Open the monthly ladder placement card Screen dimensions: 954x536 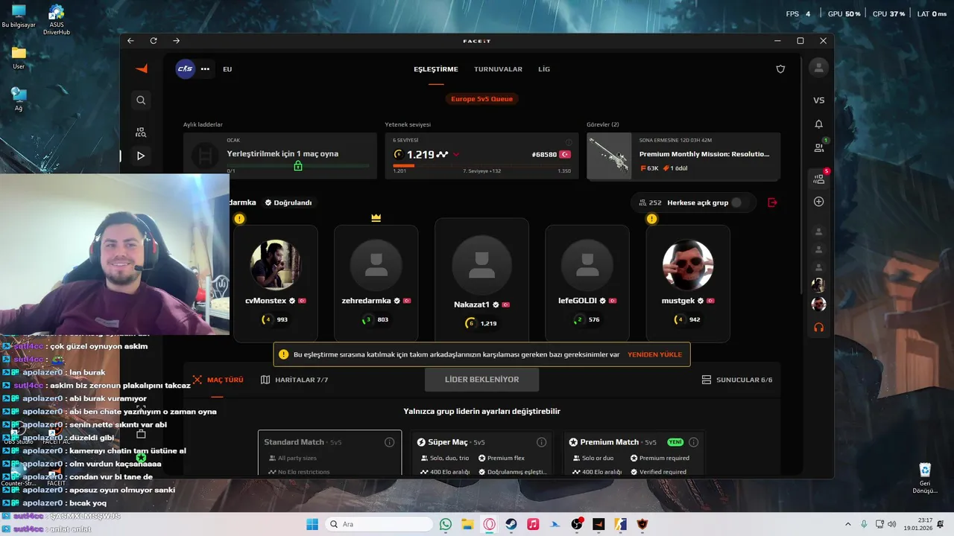[280, 156]
